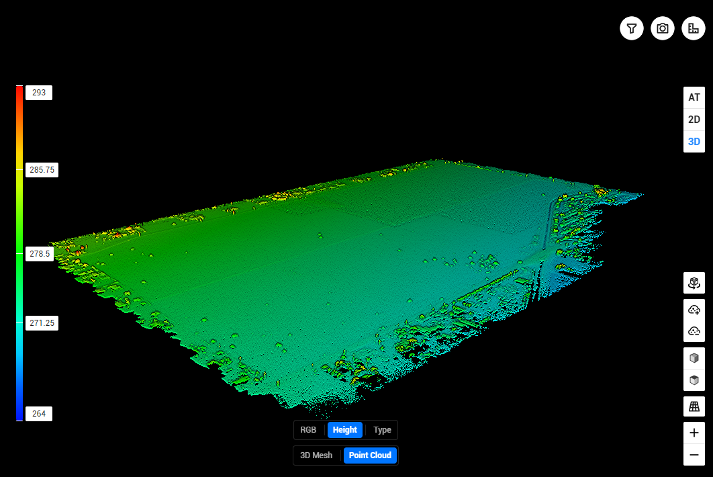Set coloring to RGB
713x477 pixels.
[308, 430]
